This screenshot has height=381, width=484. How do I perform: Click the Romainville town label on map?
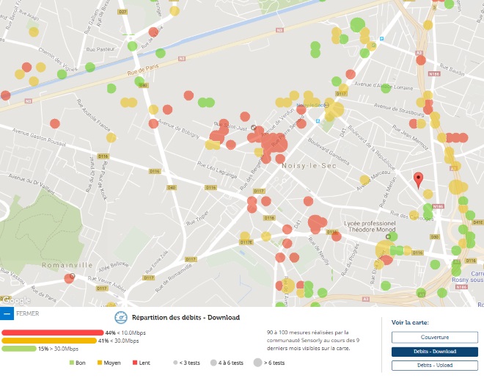point(67,264)
